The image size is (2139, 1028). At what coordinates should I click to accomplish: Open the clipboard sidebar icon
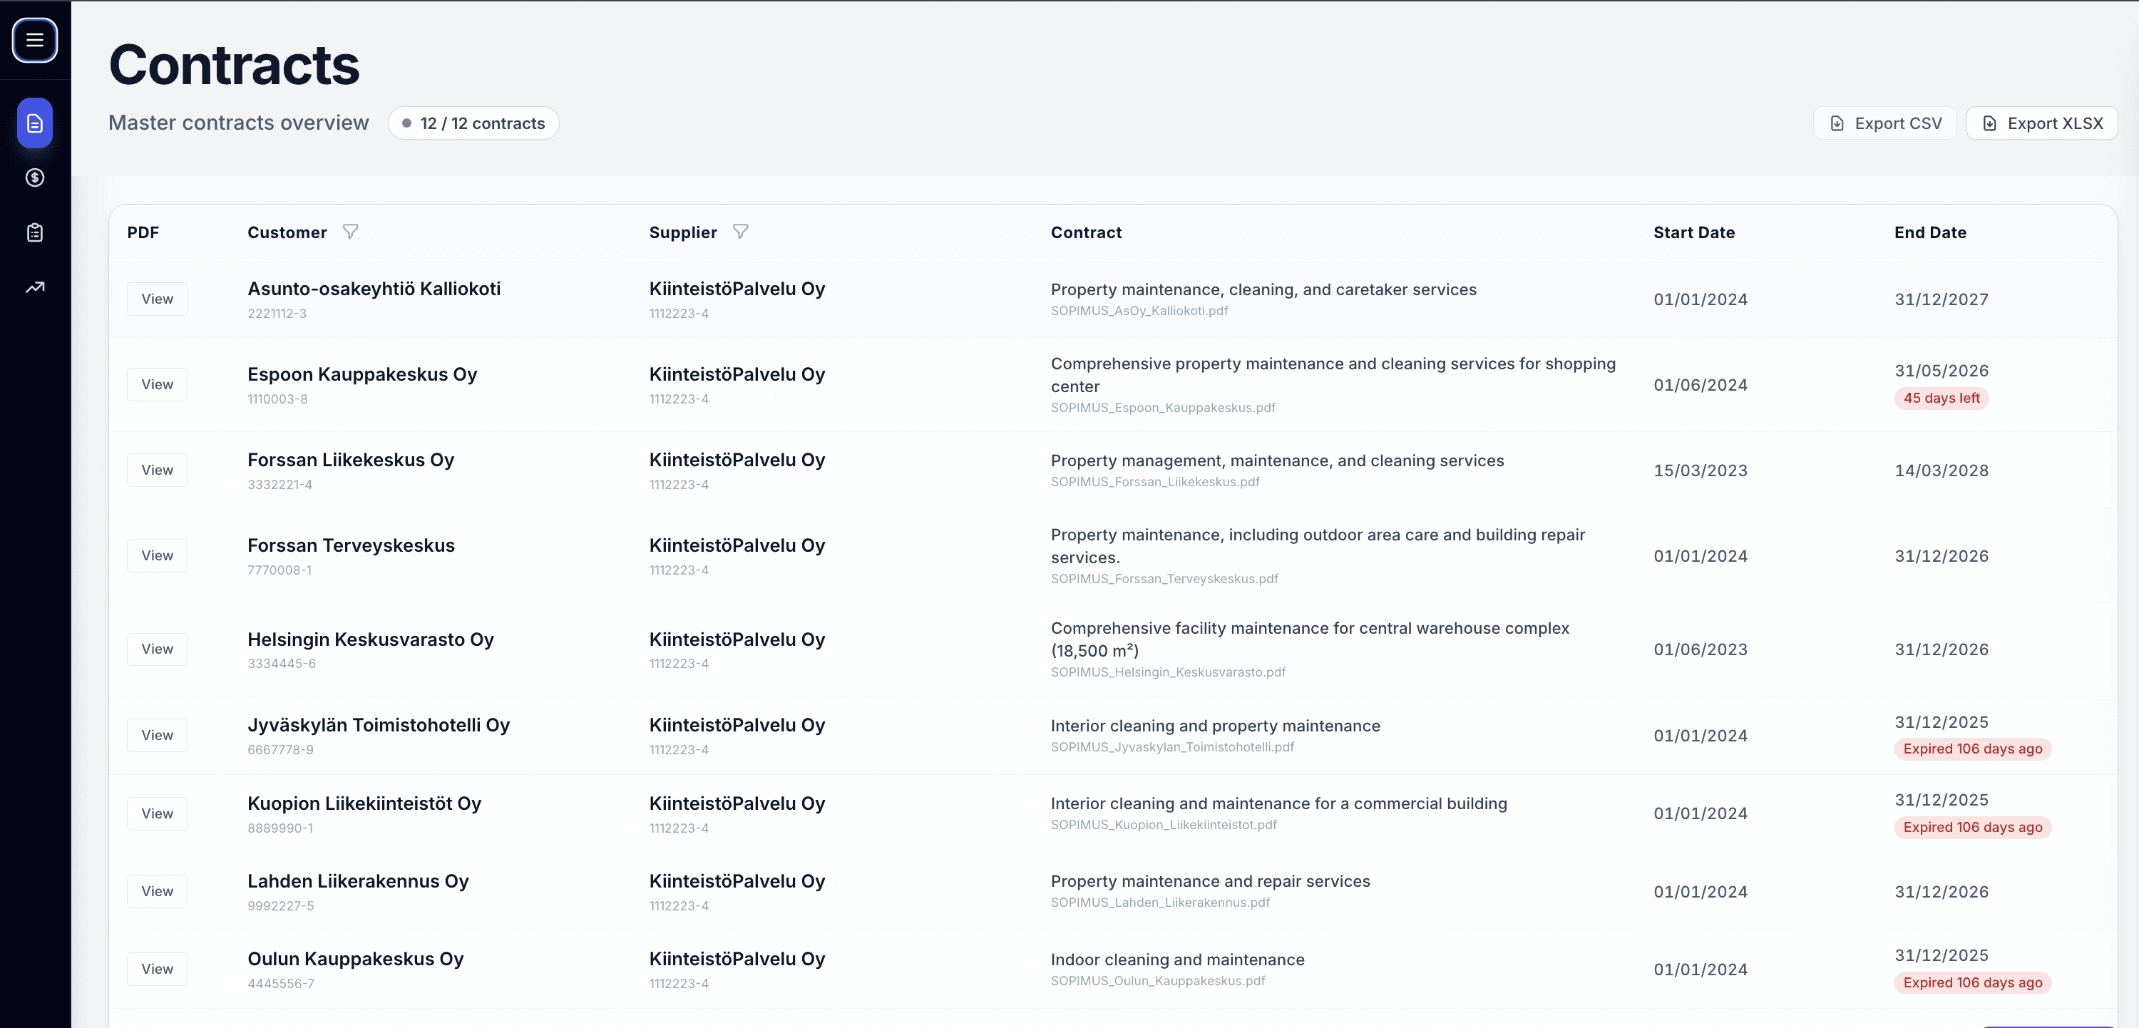coord(35,232)
